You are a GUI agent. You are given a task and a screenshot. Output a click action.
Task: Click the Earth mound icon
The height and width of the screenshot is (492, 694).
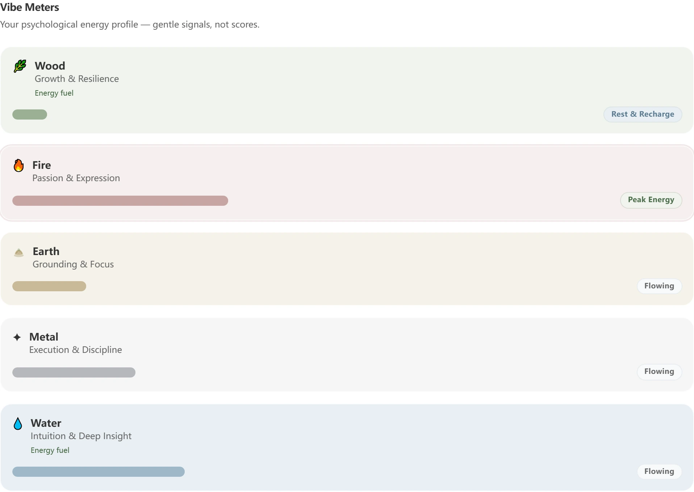click(x=19, y=252)
